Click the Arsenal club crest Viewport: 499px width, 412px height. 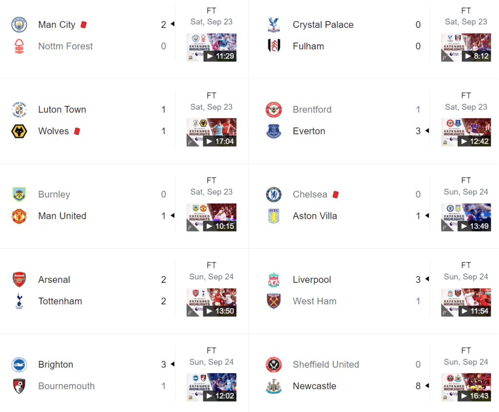(x=19, y=280)
